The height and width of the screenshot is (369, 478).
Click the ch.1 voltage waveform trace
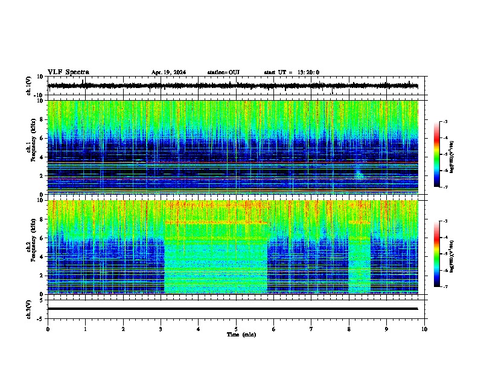click(233, 86)
